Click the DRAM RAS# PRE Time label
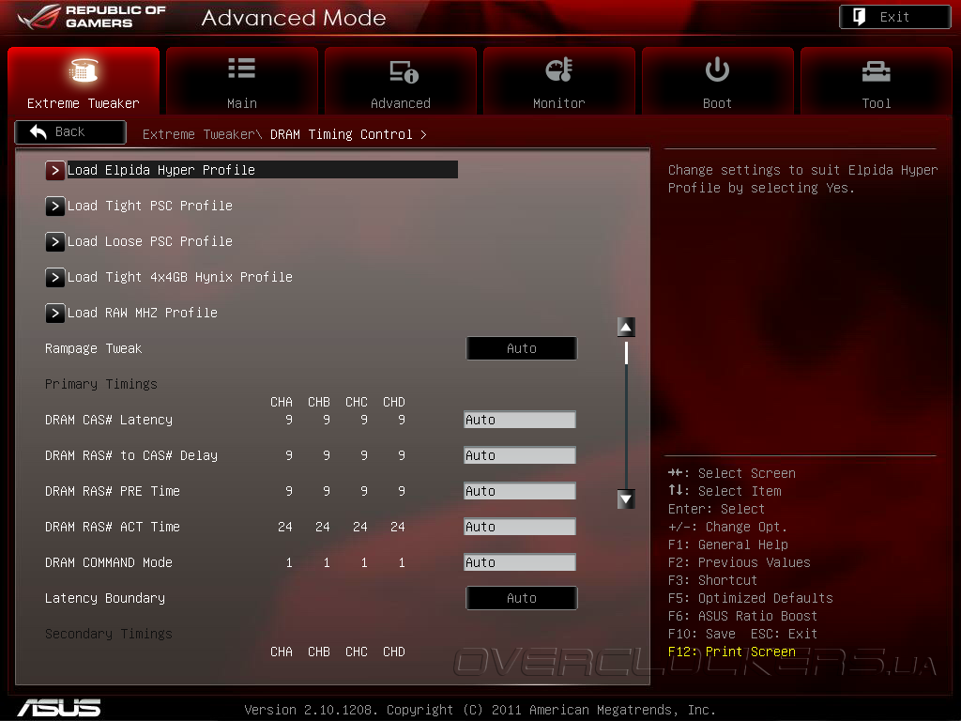The image size is (961, 721). click(113, 491)
